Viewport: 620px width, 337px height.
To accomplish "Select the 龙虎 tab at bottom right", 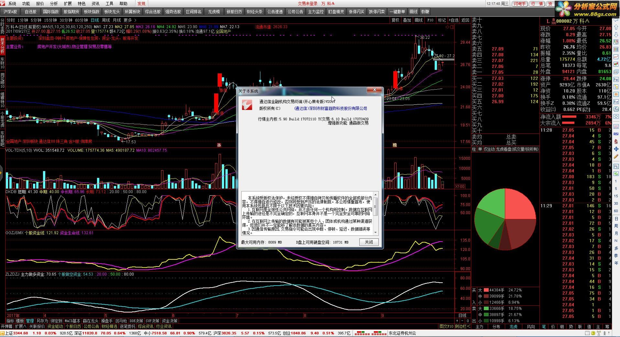I will [514, 327].
